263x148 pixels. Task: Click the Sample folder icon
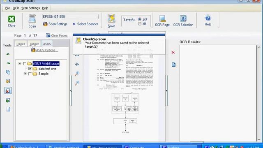pos(35,74)
